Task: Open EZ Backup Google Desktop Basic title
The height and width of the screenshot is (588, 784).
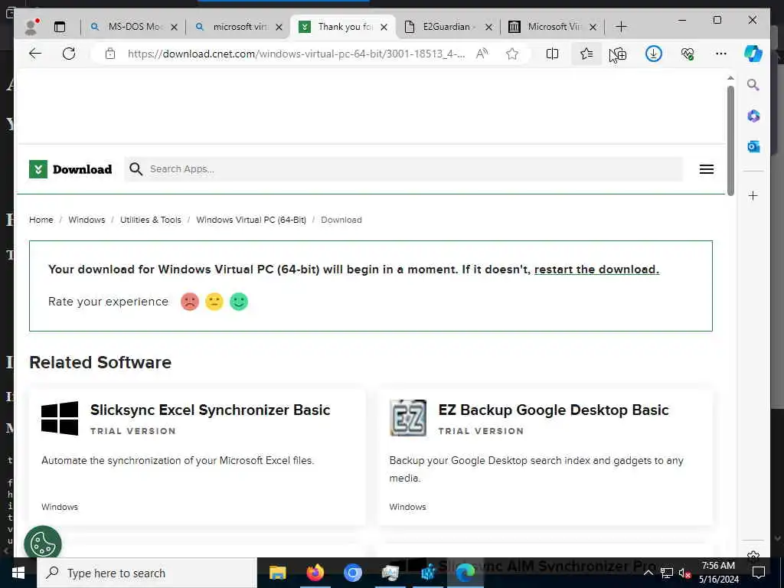Action: click(554, 410)
